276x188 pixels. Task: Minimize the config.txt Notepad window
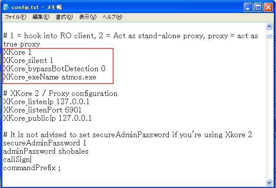[248, 7]
